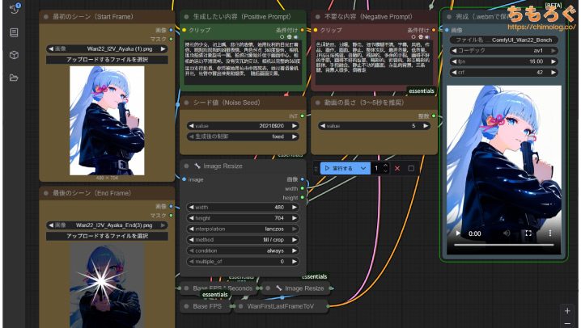Previous image arrow for Wan22_I2V_Ayaka (1).png

pyautogui.click(x=50, y=48)
